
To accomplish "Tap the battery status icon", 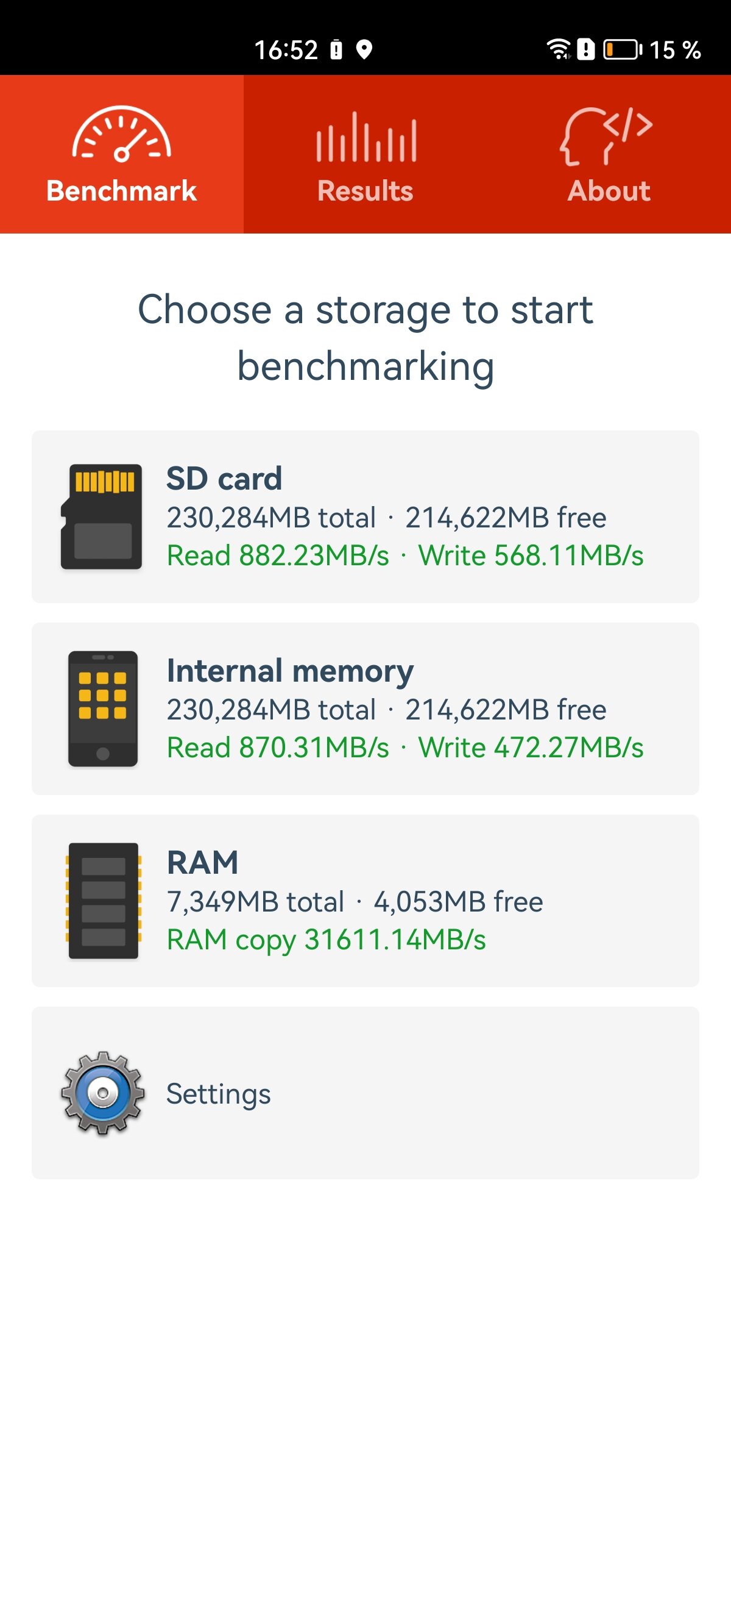I will tap(623, 49).
